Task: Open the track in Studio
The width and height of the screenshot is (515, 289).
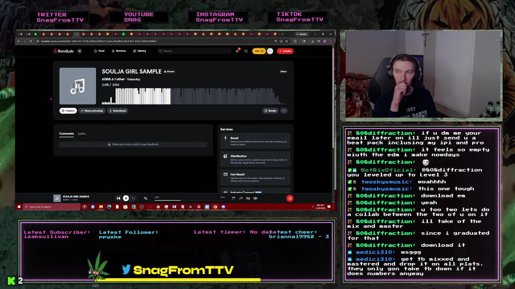Action: point(270,111)
